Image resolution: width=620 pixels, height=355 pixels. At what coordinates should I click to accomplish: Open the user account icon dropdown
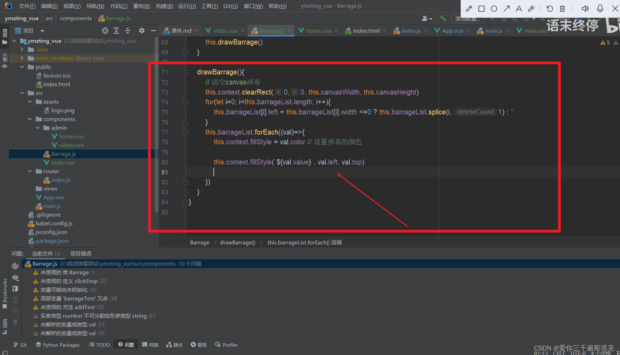(427, 18)
